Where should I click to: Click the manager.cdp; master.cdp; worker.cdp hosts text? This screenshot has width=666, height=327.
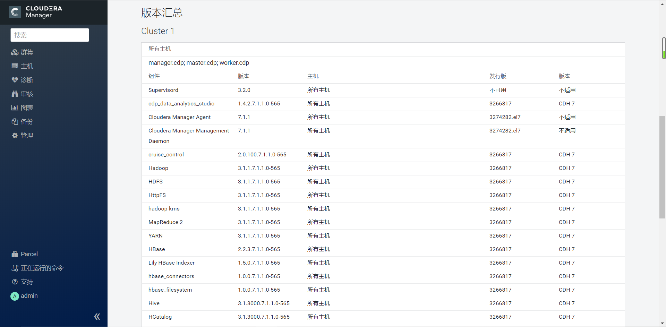click(x=199, y=63)
